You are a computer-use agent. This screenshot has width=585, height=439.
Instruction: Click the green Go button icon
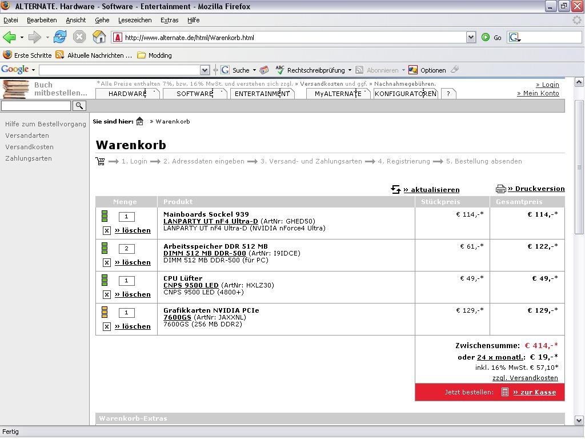click(486, 37)
